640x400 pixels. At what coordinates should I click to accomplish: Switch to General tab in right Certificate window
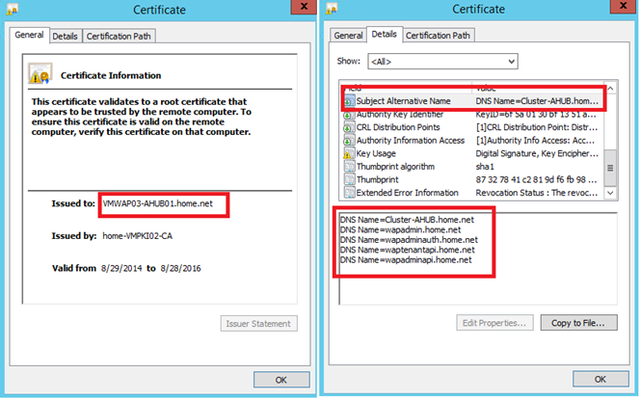(x=348, y=35)
